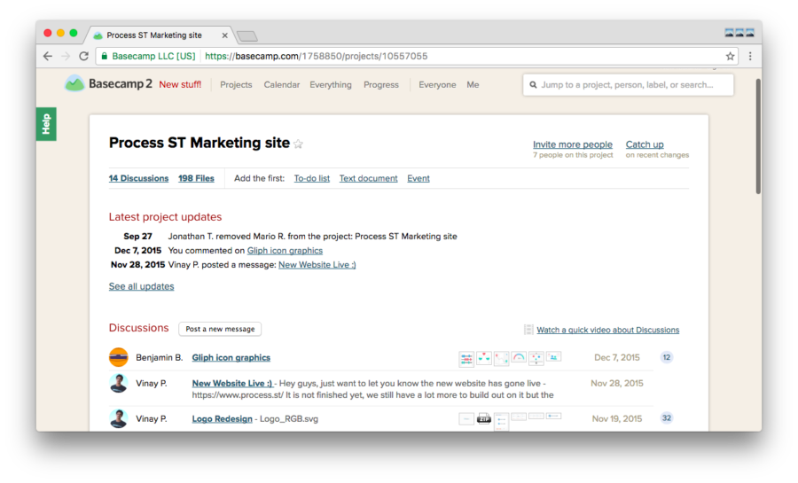Screen dimensions: 798x483
Task: Bookmark the page with the star icon
Action: (x=730, y=57)
